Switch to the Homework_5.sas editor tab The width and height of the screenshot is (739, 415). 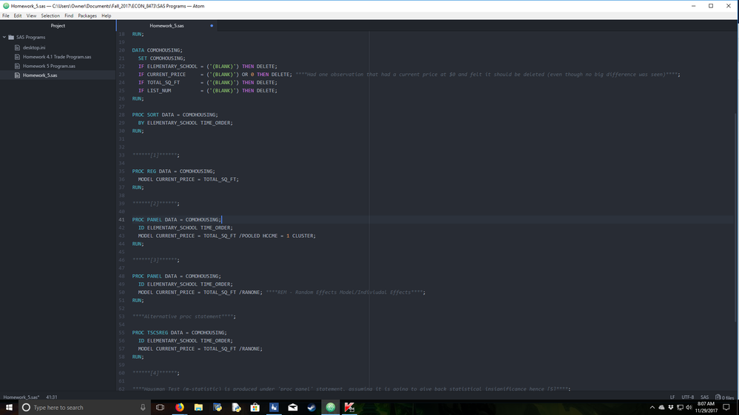pos(166,26)
